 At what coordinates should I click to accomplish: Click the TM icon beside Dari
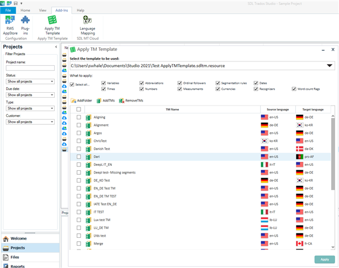click(x=88, y=157)
